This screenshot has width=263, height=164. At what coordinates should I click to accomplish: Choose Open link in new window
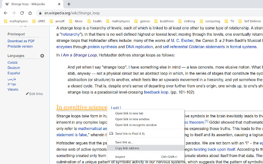tap(146, 119)
